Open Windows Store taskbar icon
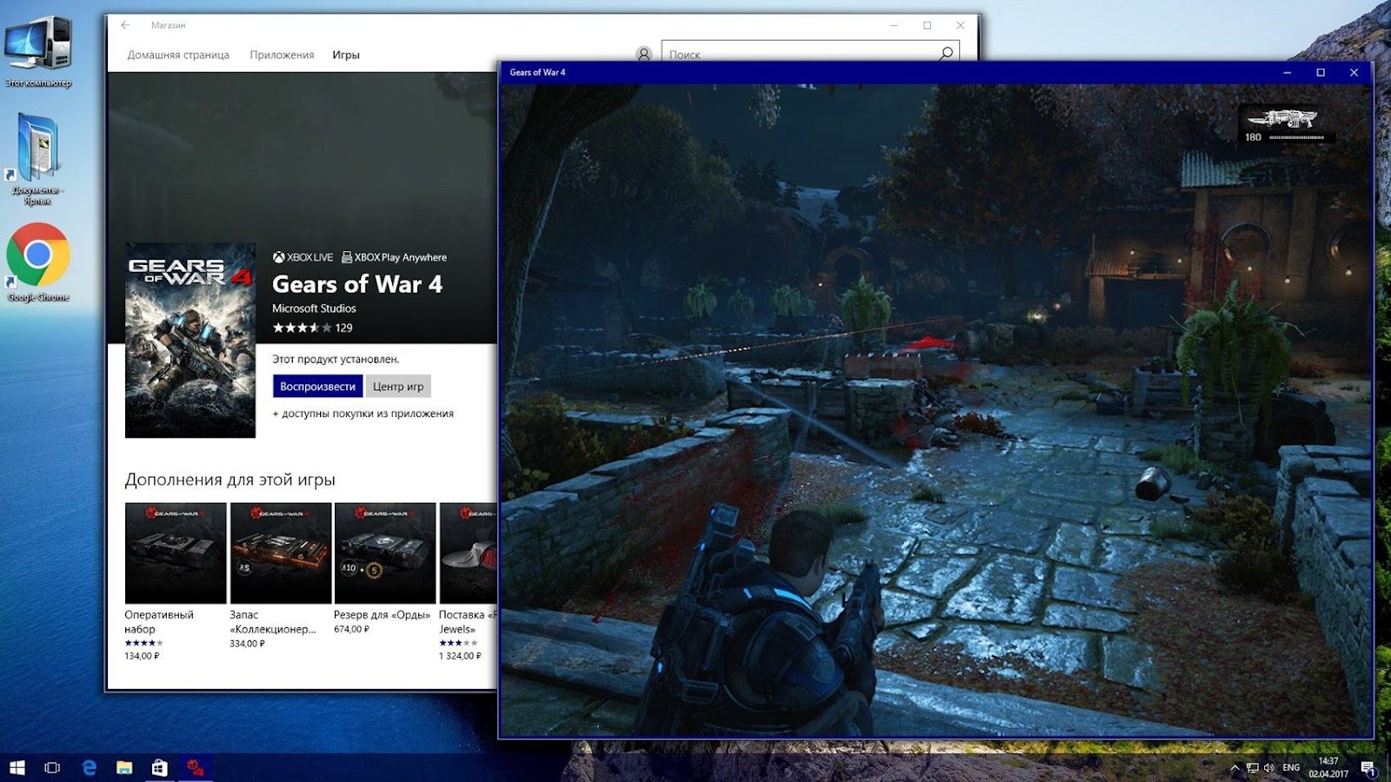The height and width of the screenshot is (782, 1391). [x=159, y=767]
